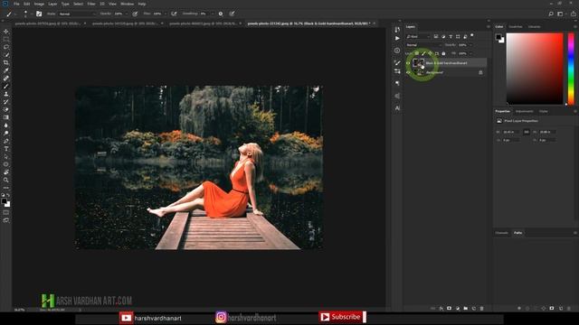The height and width of the screenshot is (325, 579).
Task: Select the Crop tool
Action: coord(6,62)
